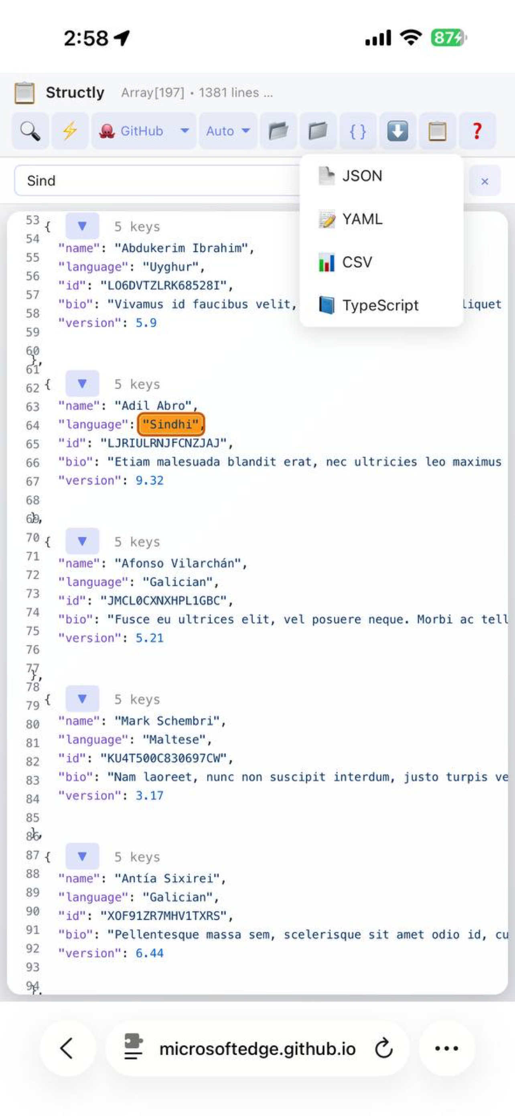The width and height of the screenshot is (515, 1116).
Task: Click the id "JMCL0CXNXHPL1GBC"
Action: [x=164, y=601]
